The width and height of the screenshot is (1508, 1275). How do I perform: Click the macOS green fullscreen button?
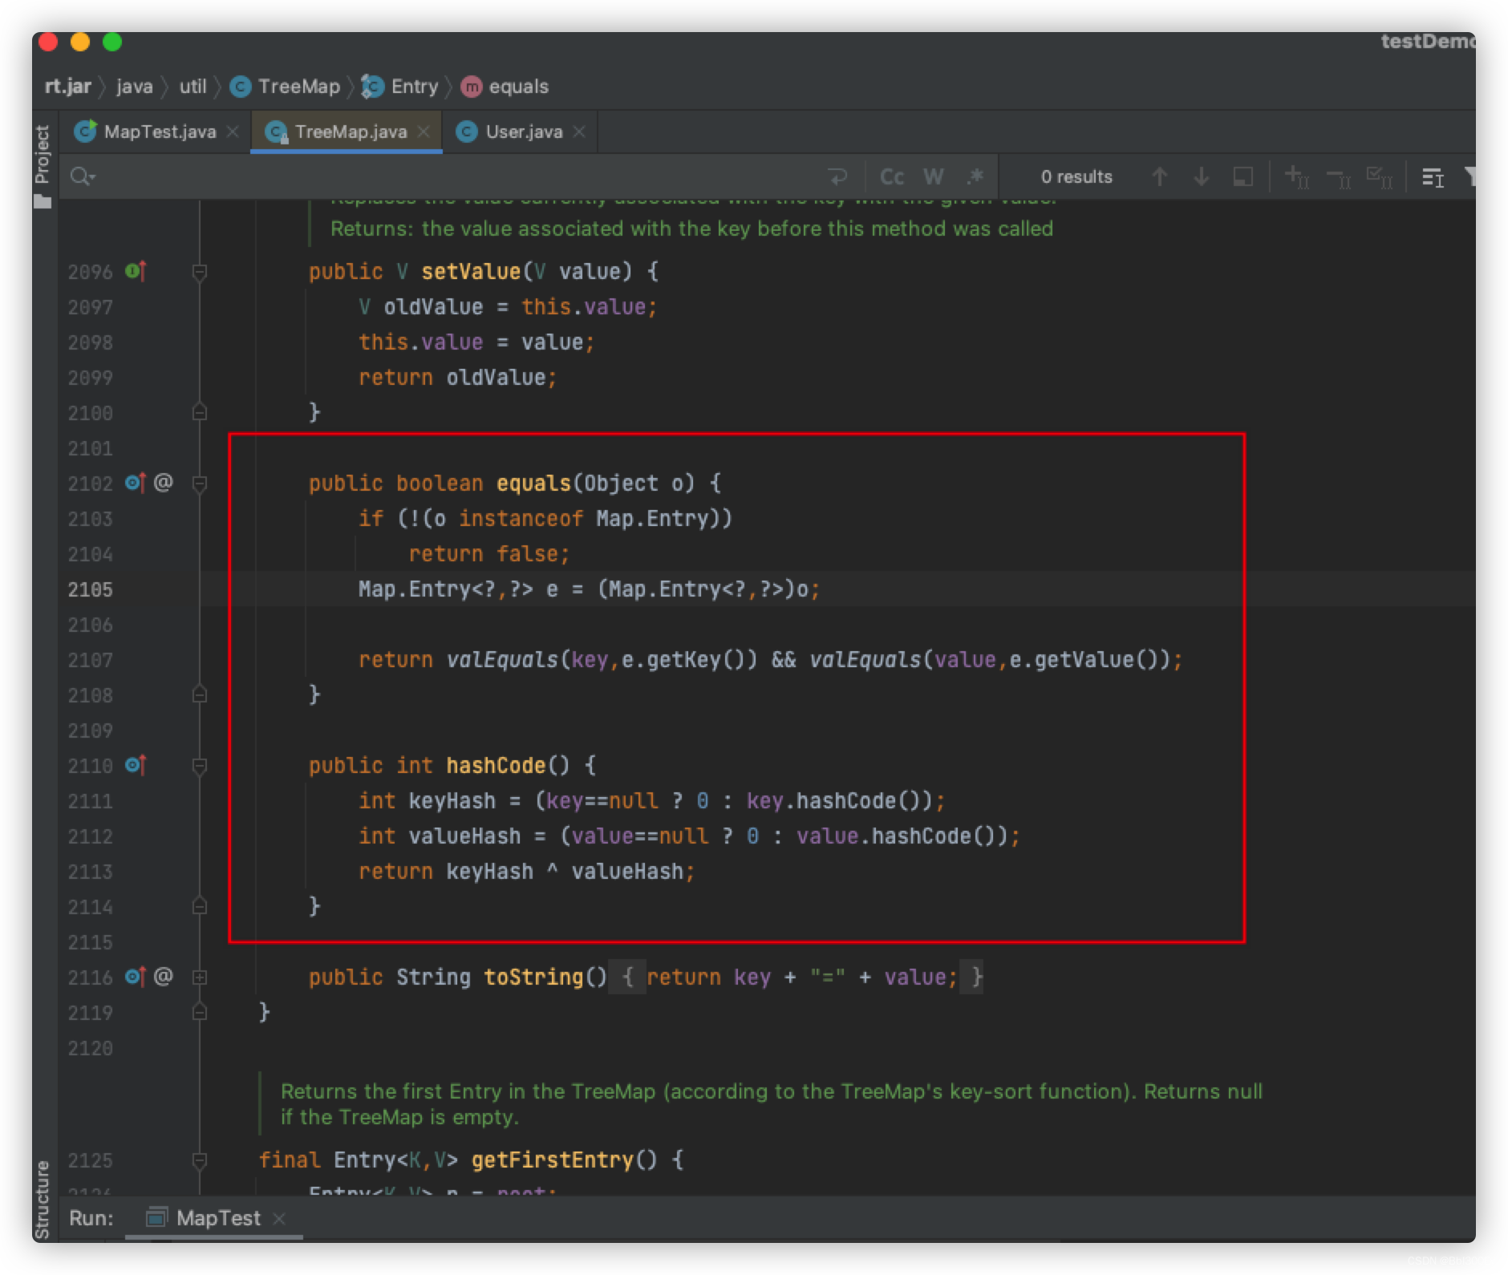(x=112, y=42)
